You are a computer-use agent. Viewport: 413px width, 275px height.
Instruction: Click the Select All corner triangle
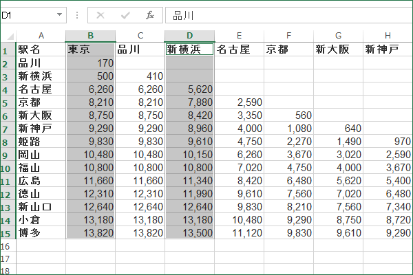[x=10, y=36]
